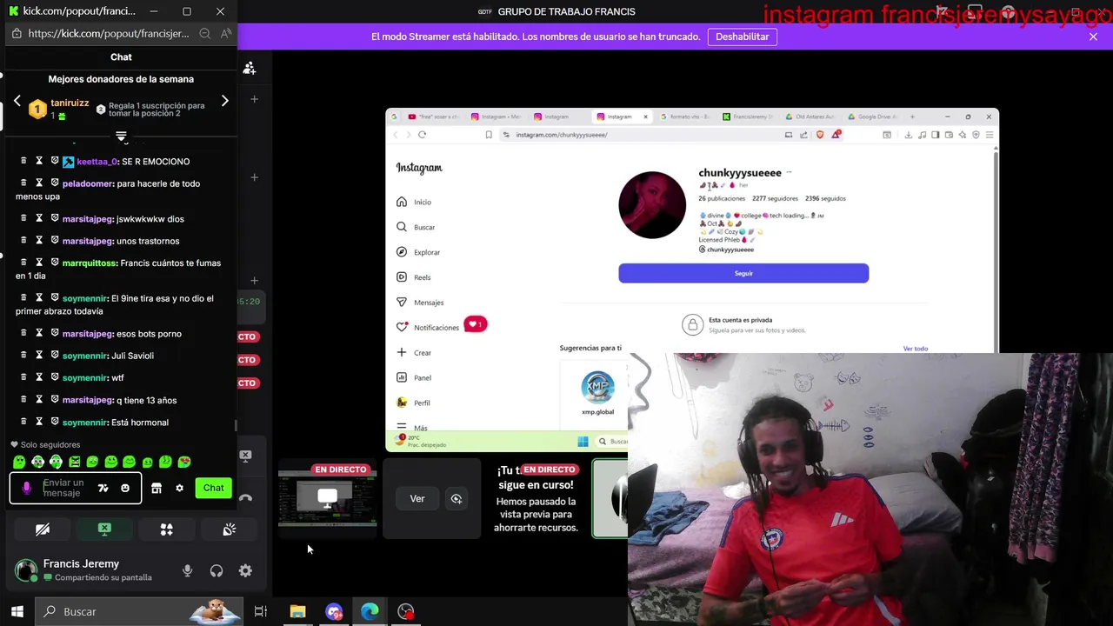This screenshot has height=626, width=1113.
Task: Open the emoji picker in chat input
Action: click(x=125, y=489)
